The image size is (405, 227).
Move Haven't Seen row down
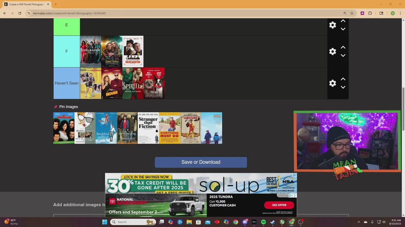[x=343, y=87]
